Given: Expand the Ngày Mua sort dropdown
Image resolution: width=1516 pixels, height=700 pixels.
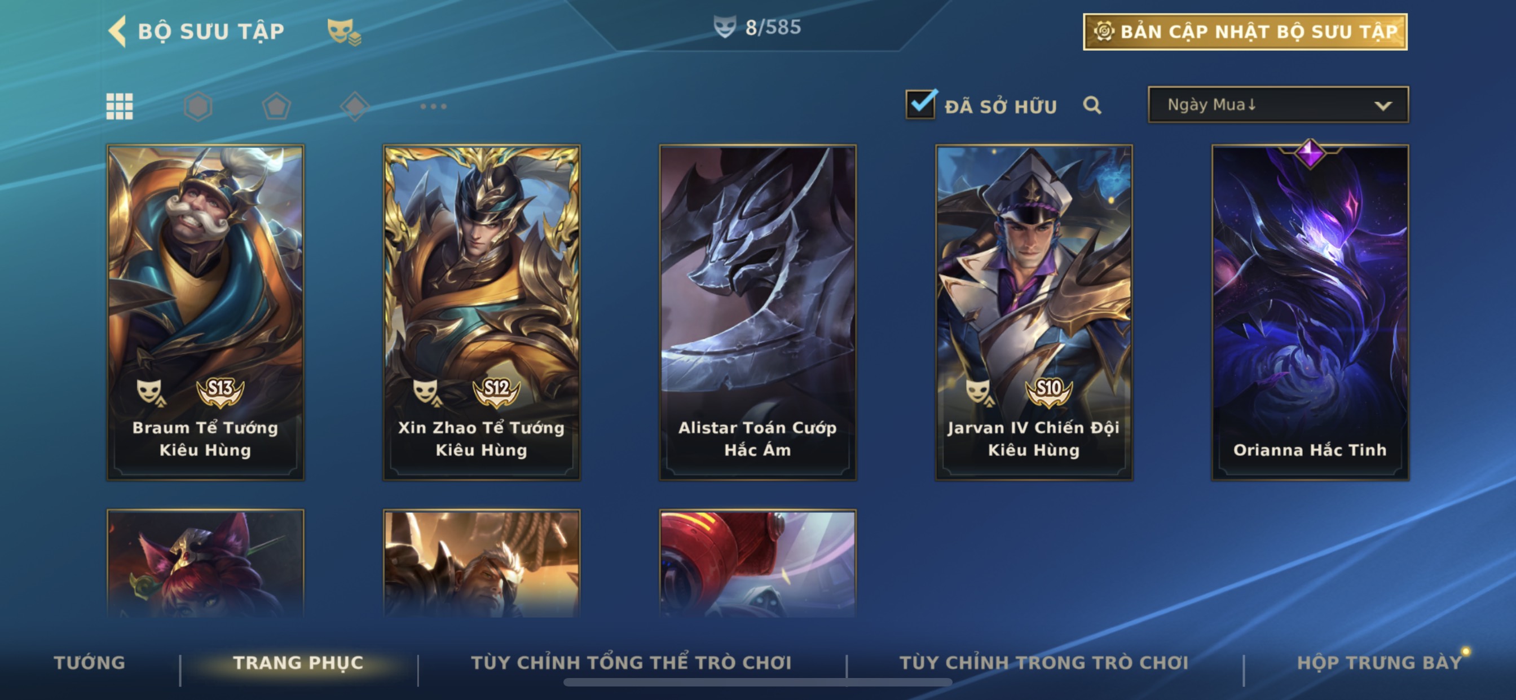Looking at the screenshot, I should [x=1278, y=105].
